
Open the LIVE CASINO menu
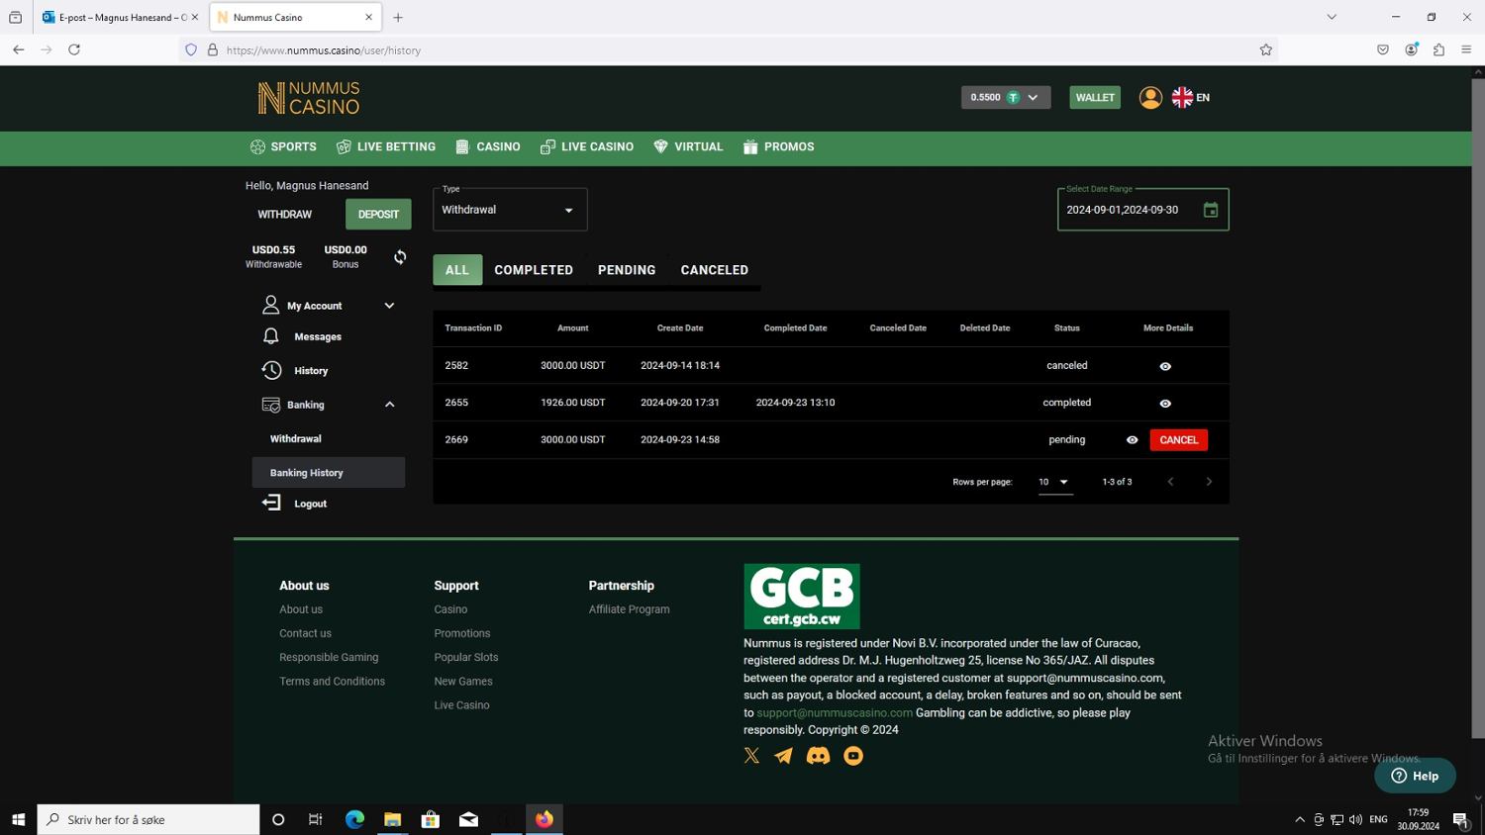587,146
